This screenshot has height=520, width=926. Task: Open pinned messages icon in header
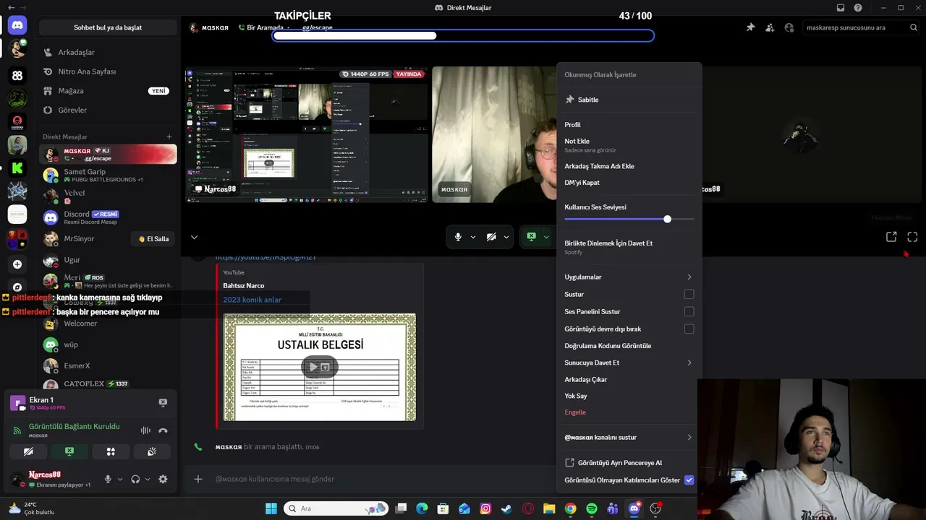tap(750, 27)
